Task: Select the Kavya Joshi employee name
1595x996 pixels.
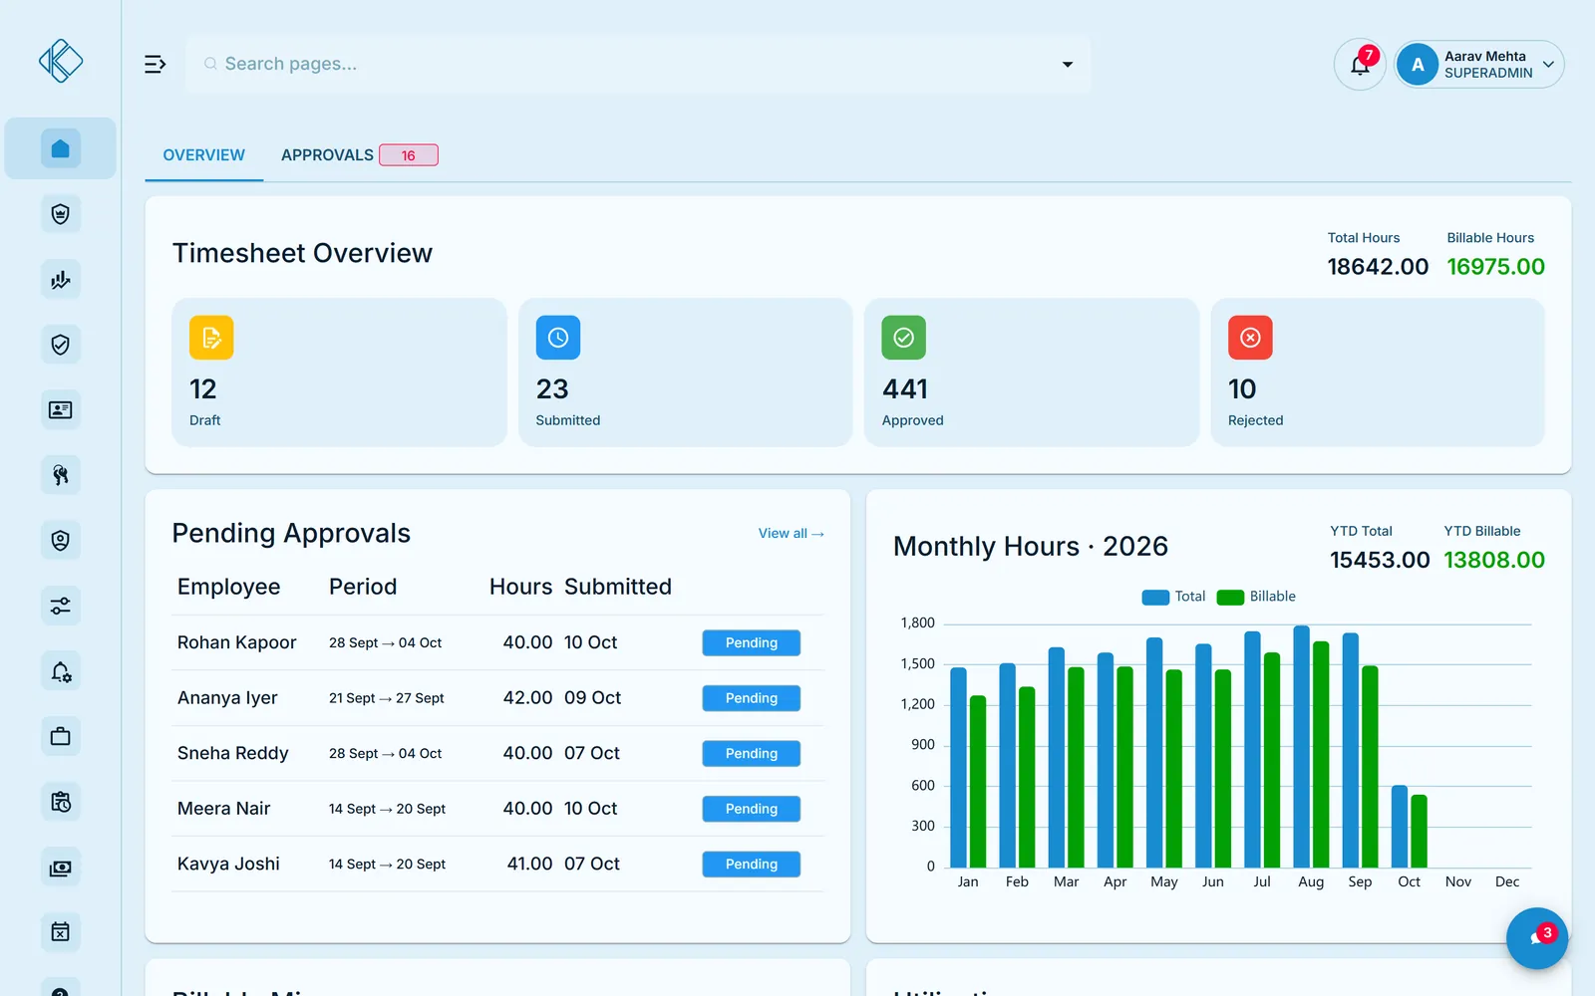Action: point(228,865)
